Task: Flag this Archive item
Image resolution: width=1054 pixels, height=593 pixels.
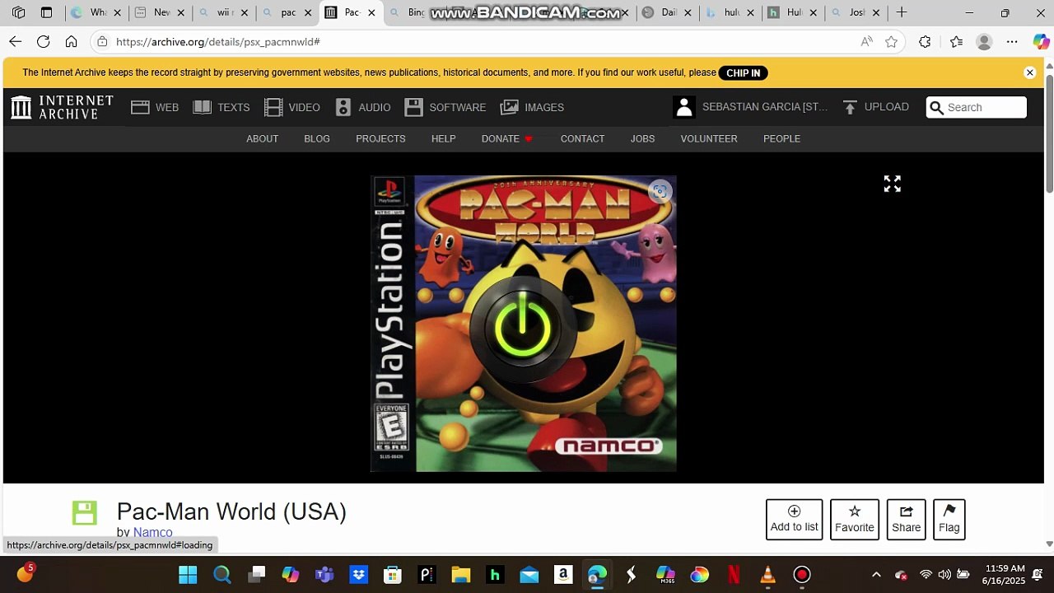Action: [x=949, y=520]
